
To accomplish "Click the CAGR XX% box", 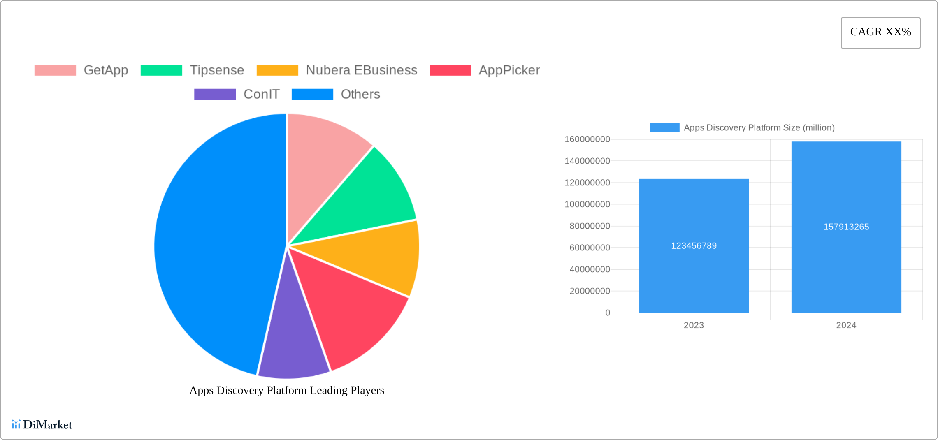I will point(880,32).
